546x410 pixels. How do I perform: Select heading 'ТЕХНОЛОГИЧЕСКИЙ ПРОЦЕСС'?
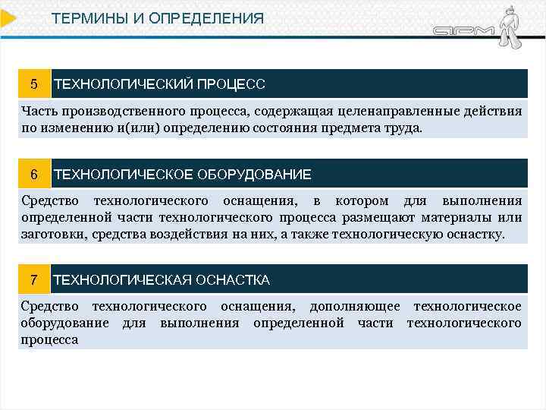159,84
